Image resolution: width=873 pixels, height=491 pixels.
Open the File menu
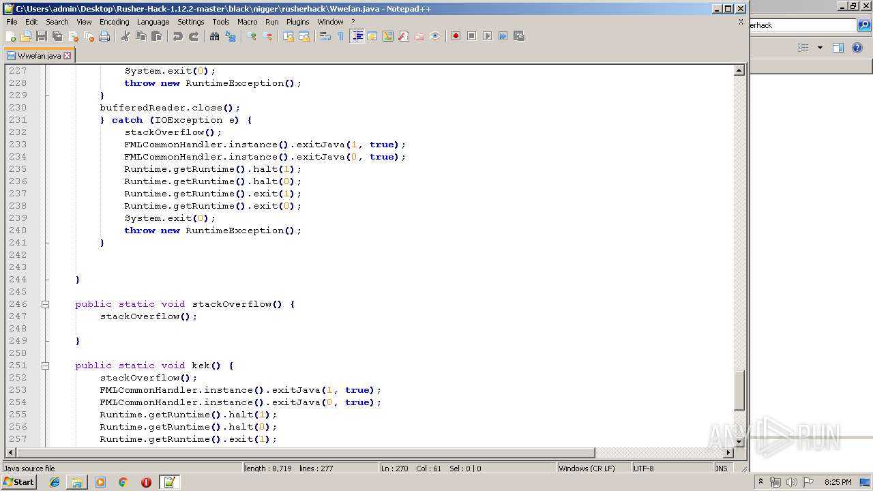[x=12, y=22]
